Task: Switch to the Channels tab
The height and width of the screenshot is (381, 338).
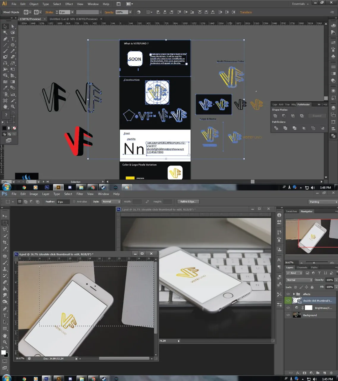Action: point(302,268)
